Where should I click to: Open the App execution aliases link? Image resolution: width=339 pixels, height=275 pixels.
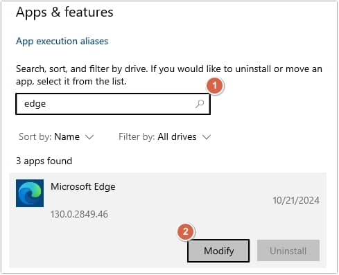[62, 42]
